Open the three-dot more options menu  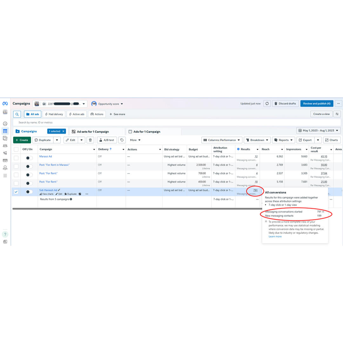click(x=338, y=104)
